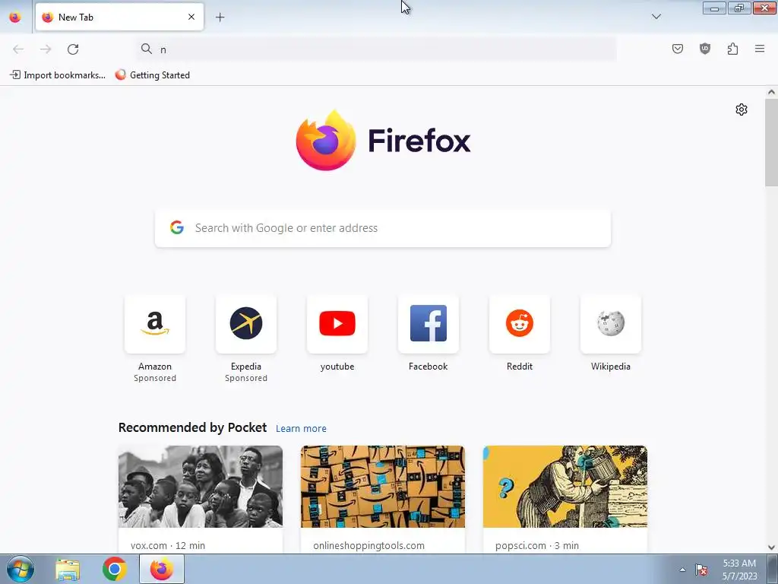
Task: Click the 'Recommended by Pocket' heading
Action: [x=192, y=427]
